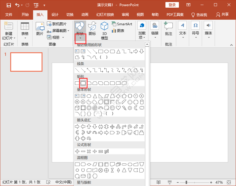Screen dimensions: 236x186
Task: Switch to the 设计 ribbon tab
Action: click(55, 15)
